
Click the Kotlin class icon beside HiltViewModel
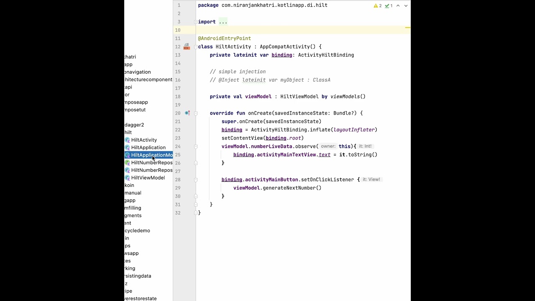click(127, 178)
